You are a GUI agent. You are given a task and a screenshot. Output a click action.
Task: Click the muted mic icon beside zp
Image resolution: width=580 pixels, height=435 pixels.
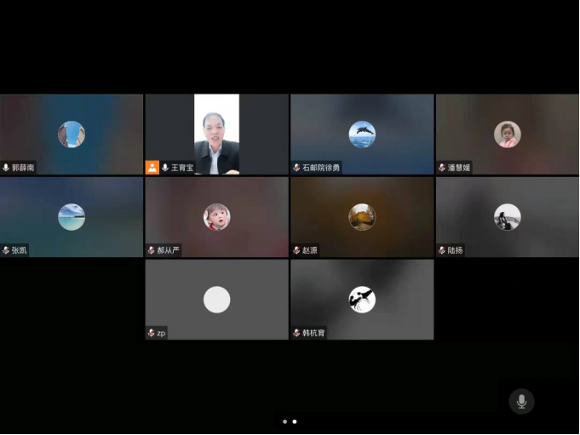point(152,333)
